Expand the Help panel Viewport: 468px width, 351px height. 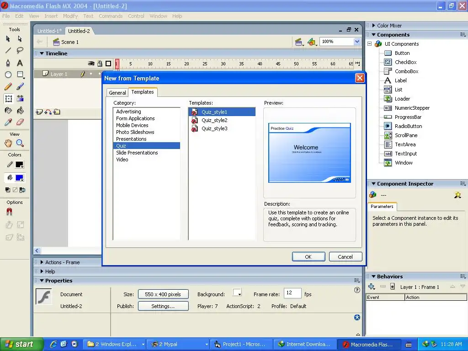[x=42, y=271]
